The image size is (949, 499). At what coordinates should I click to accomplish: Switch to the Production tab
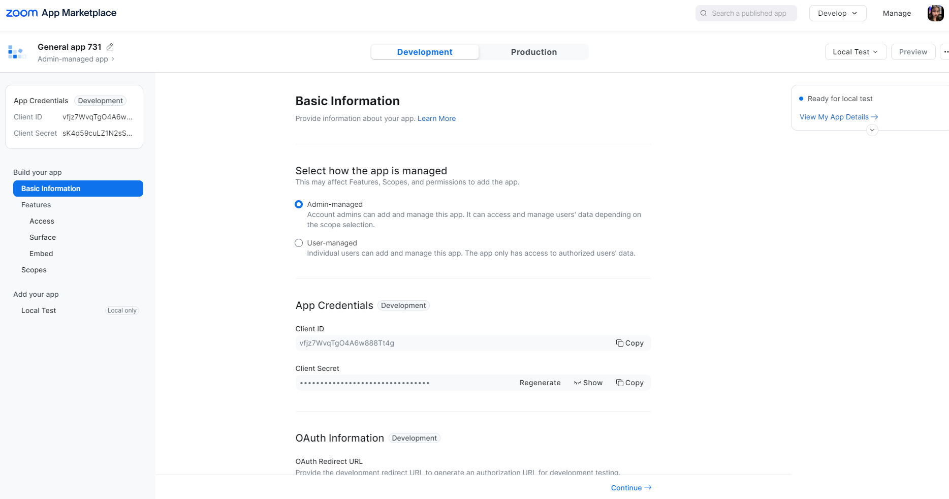coord(534,52)
